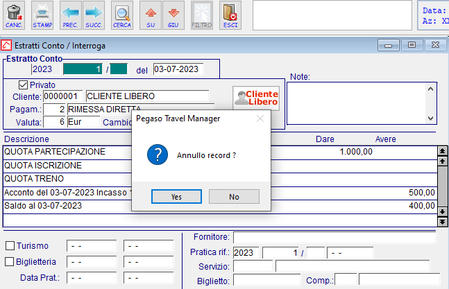Click the Servizio code field
The image size is (449, 289).
253,266
